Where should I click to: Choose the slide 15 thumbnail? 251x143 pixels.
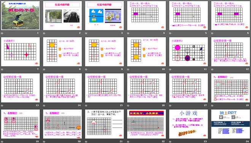(104, 88)
